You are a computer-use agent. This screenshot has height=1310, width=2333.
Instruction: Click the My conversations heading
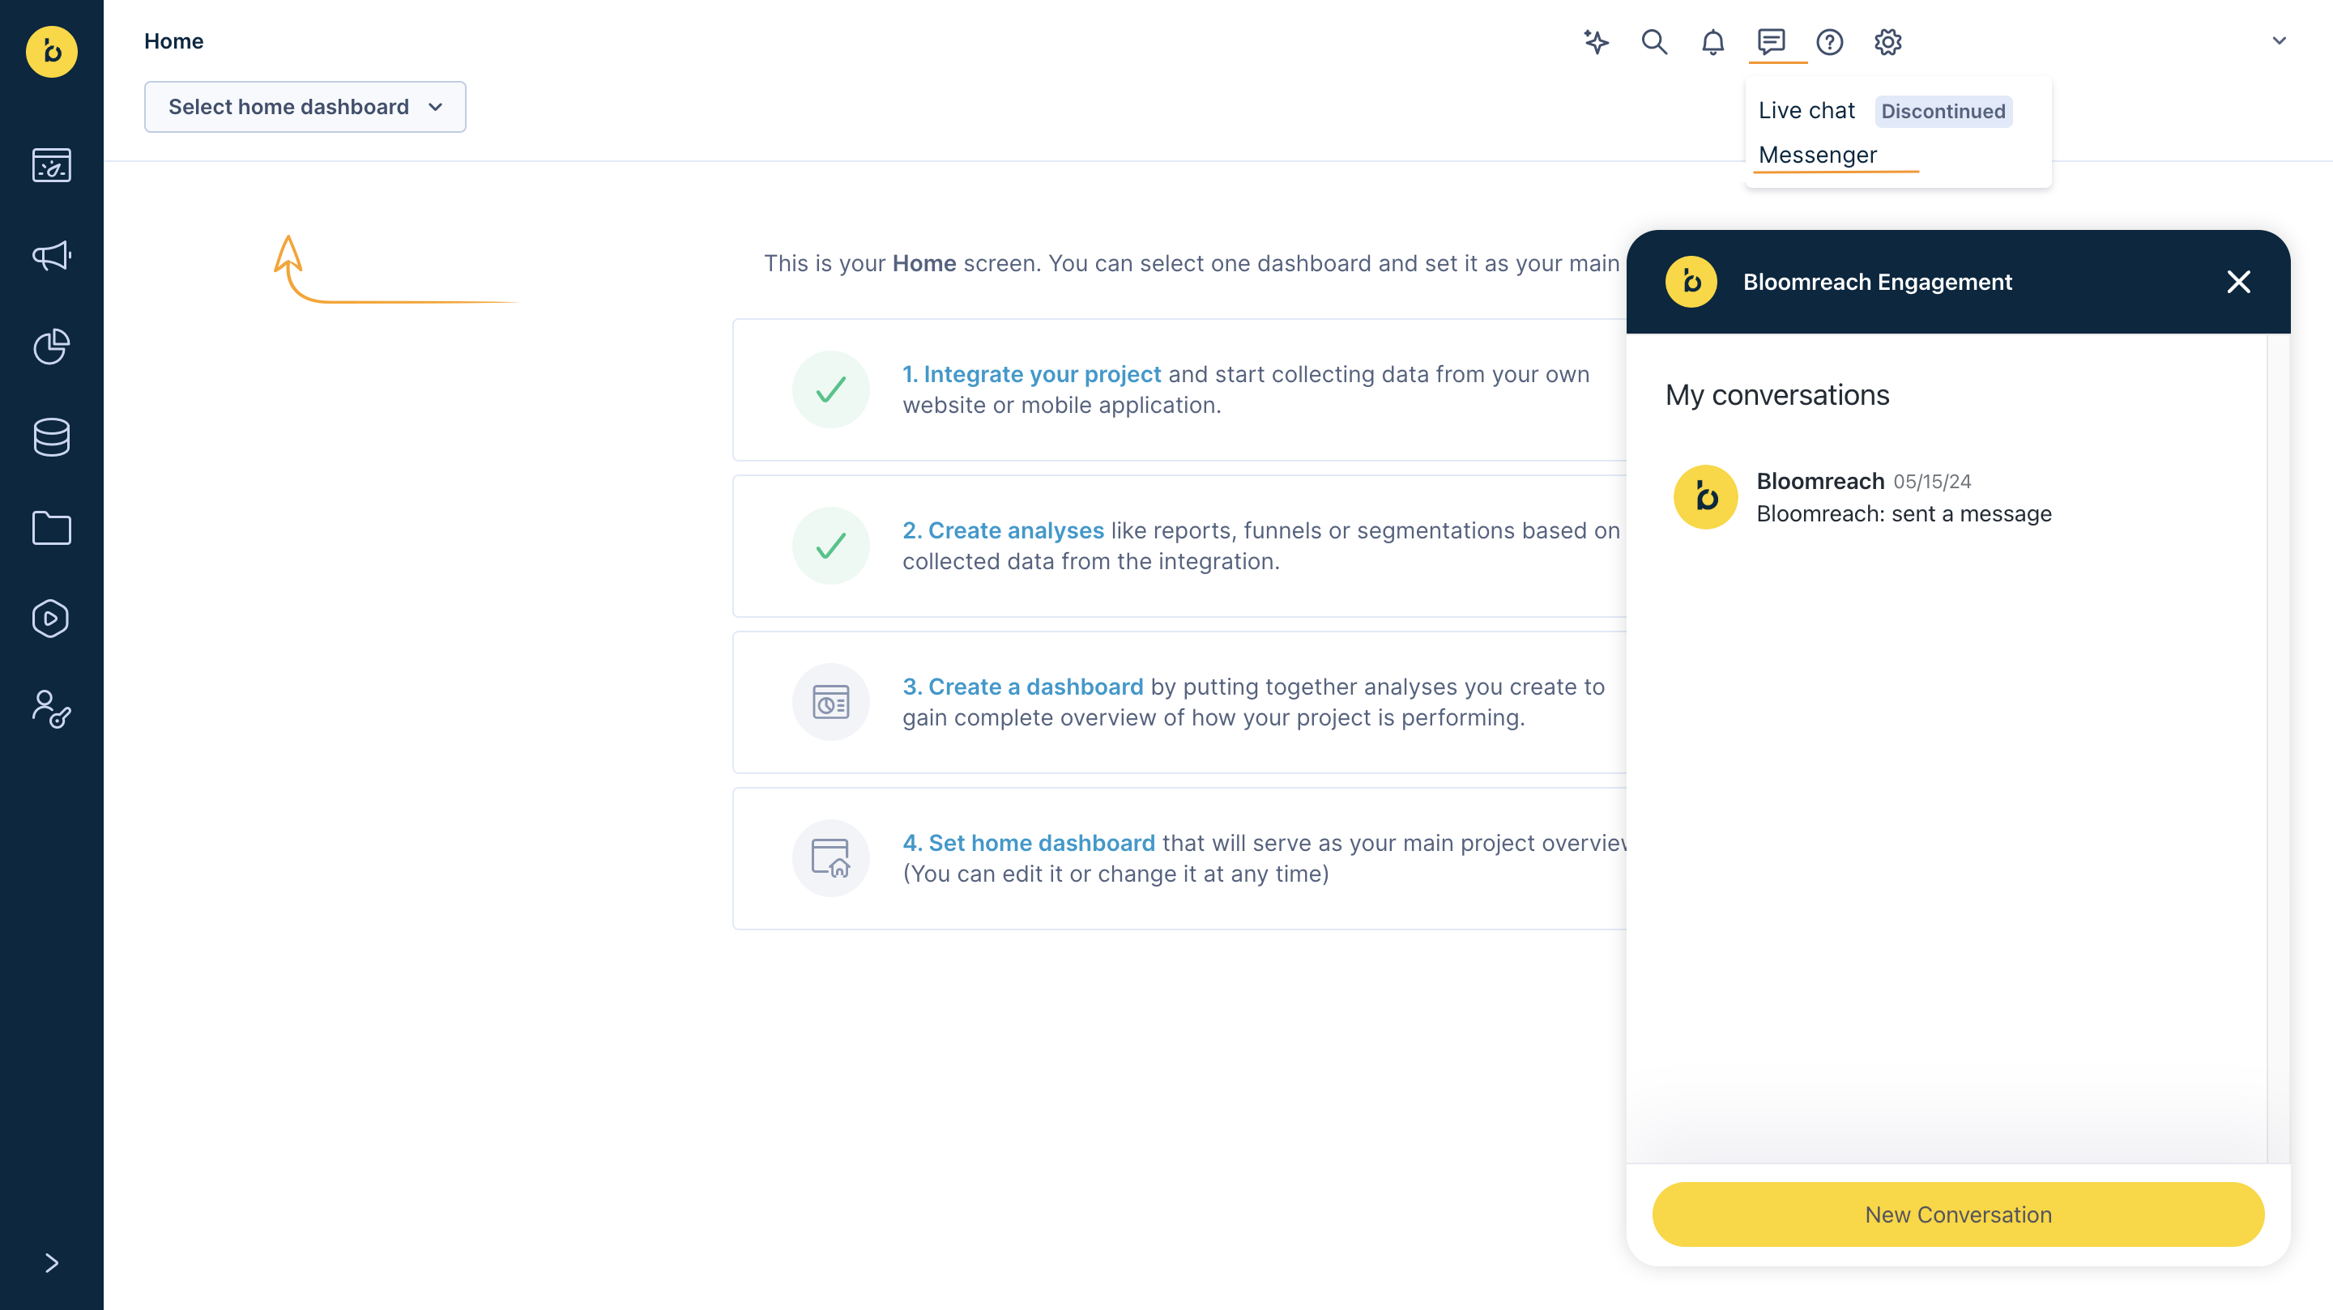pyautogui.click(x=1777, y=395)
